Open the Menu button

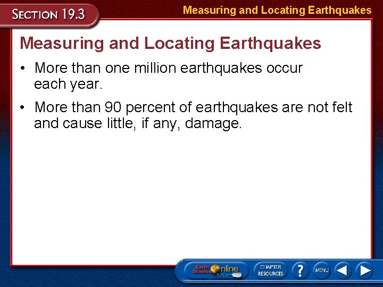pos(322,271)
